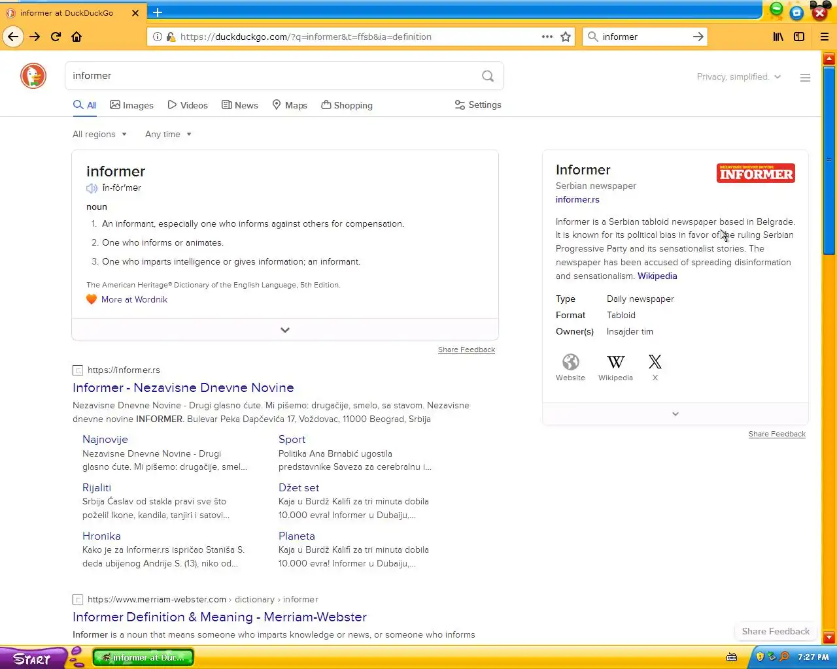Click the browser toolbar search field

644,37
